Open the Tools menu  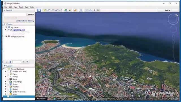(21, 7)
